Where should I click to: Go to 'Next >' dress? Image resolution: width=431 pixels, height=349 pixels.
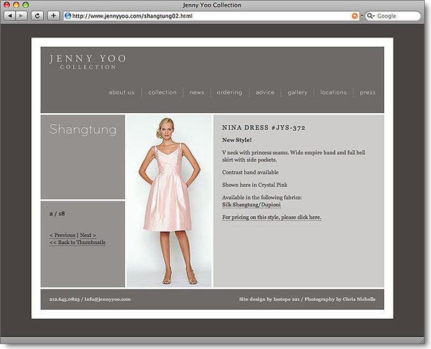coord(88,235)
